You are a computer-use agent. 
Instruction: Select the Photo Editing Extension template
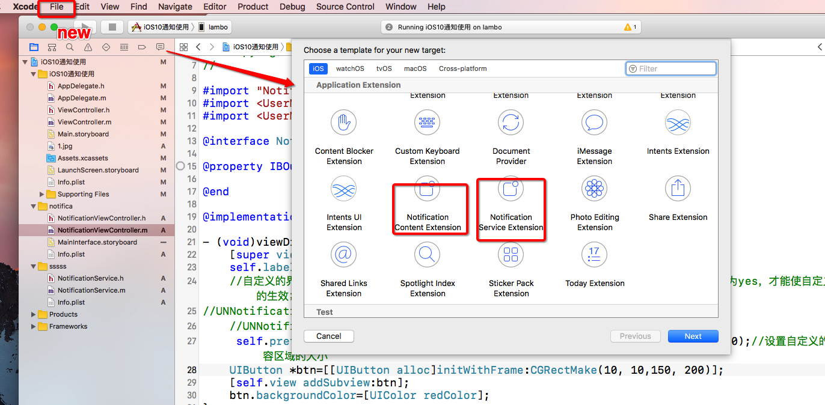point(595,204)
